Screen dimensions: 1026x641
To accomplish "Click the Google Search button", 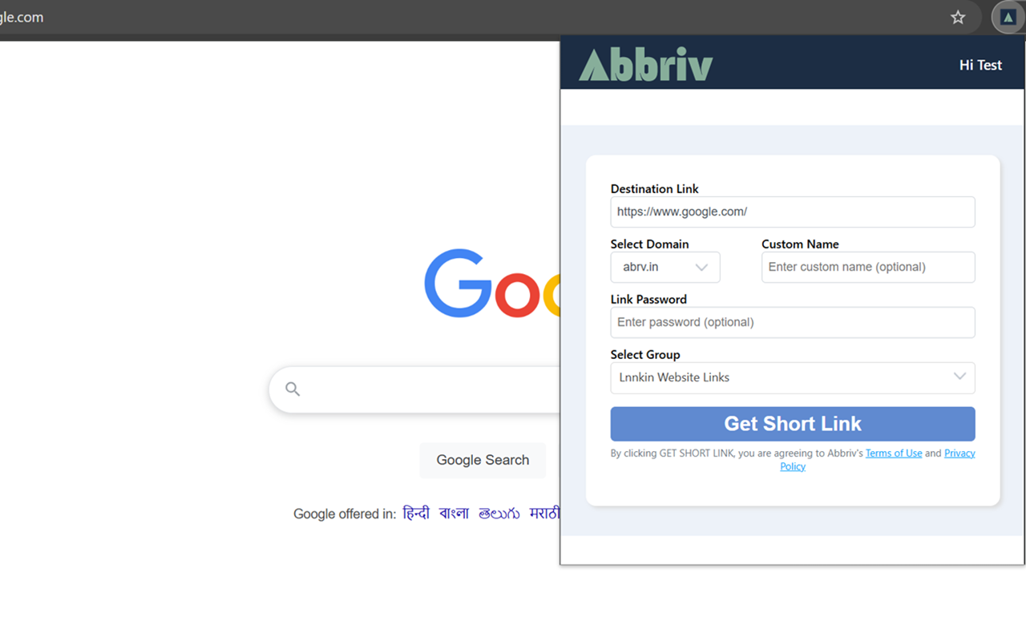I will point(482,460).
